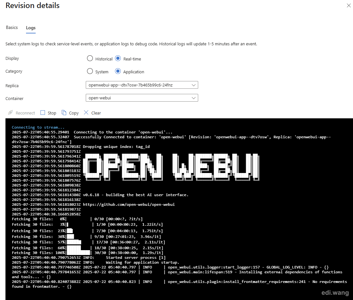Click the Replica field label
This screenshot has height=300, width=353.
tap(12, 86)
